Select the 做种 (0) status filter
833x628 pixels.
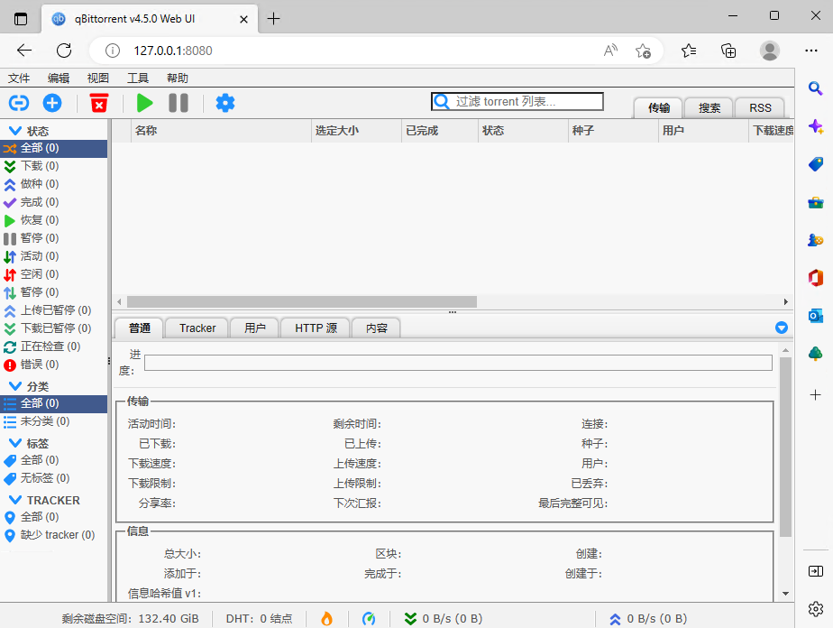tap(40, 184)
